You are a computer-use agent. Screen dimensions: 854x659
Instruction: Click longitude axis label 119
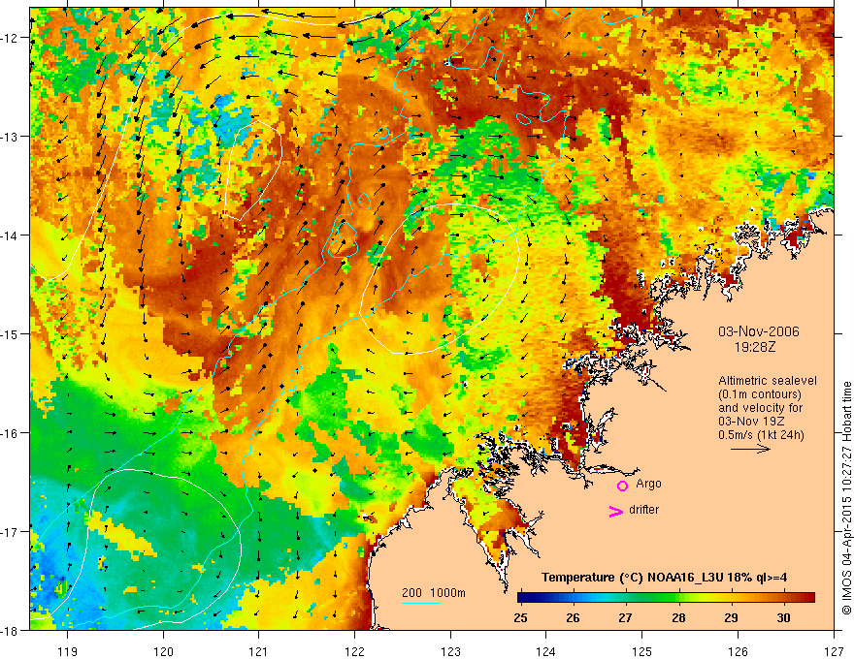tap(68, 651)
